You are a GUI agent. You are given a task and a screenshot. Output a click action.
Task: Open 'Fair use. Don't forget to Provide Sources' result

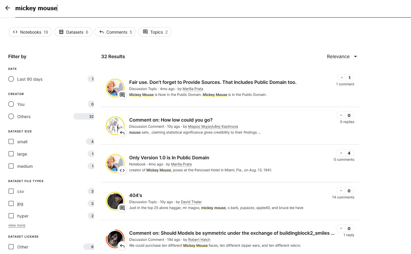[213, 82]
